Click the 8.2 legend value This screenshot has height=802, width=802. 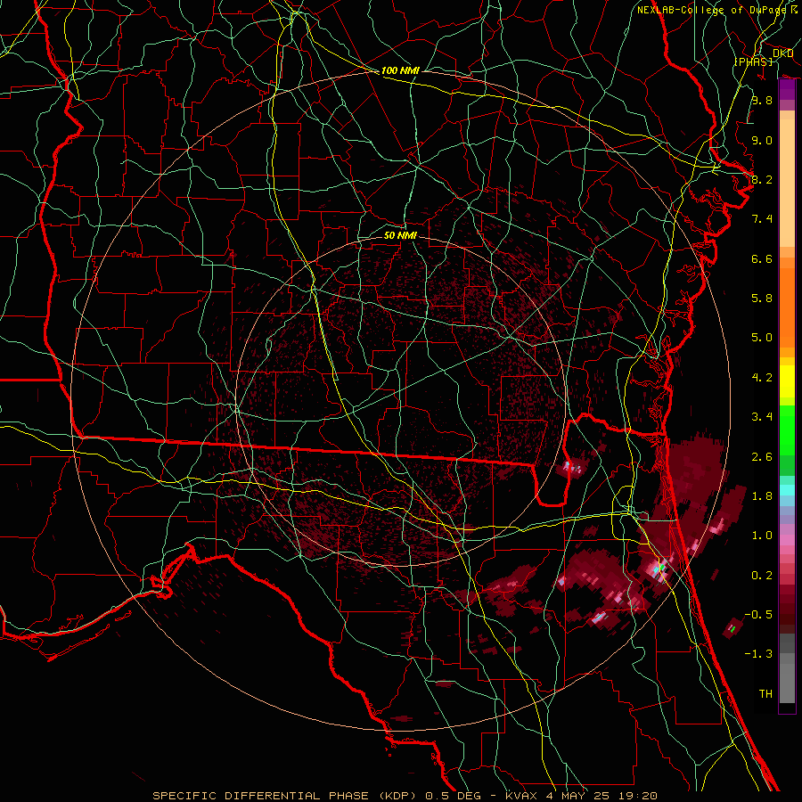tap(762, 179)
